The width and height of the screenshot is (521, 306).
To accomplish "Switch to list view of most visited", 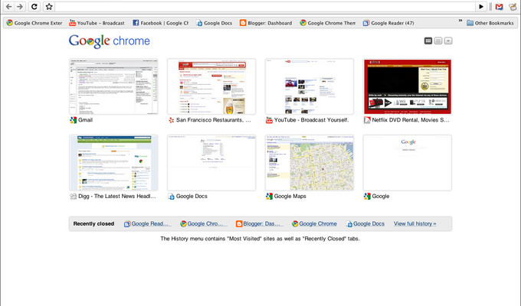I will pos(438,41).
